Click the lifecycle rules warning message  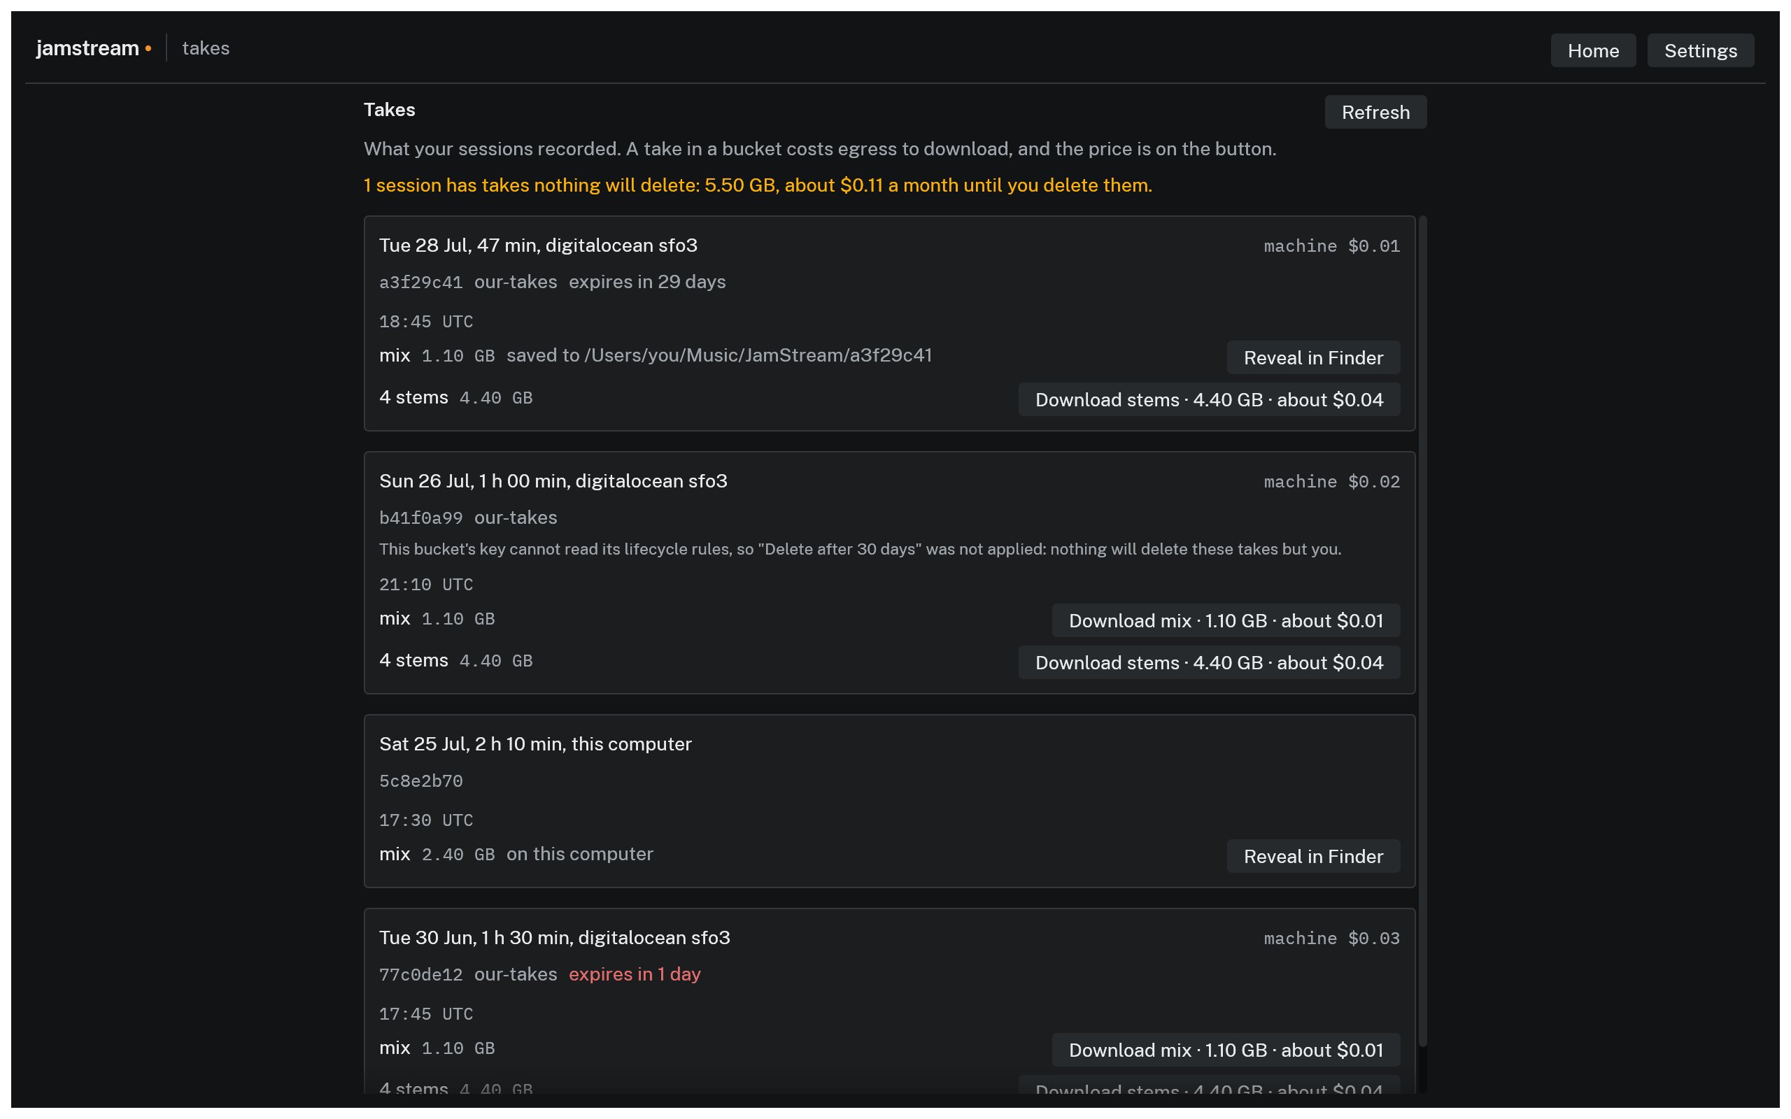pos(860,549)
